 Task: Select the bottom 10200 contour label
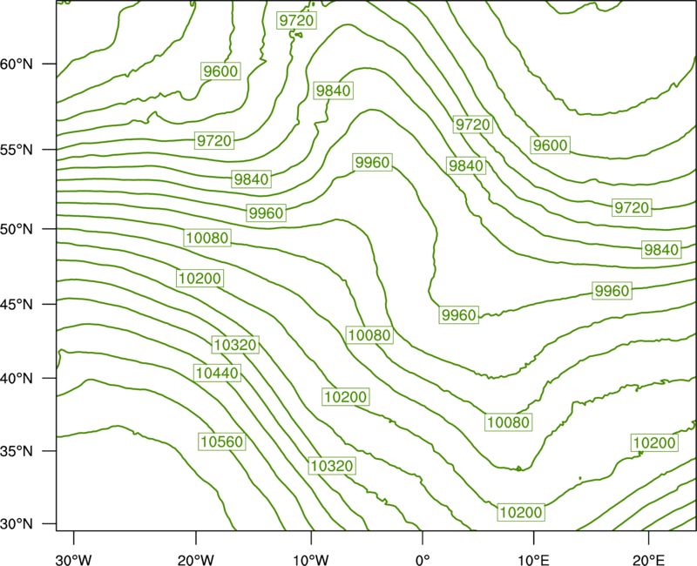(x=521, y=512)
